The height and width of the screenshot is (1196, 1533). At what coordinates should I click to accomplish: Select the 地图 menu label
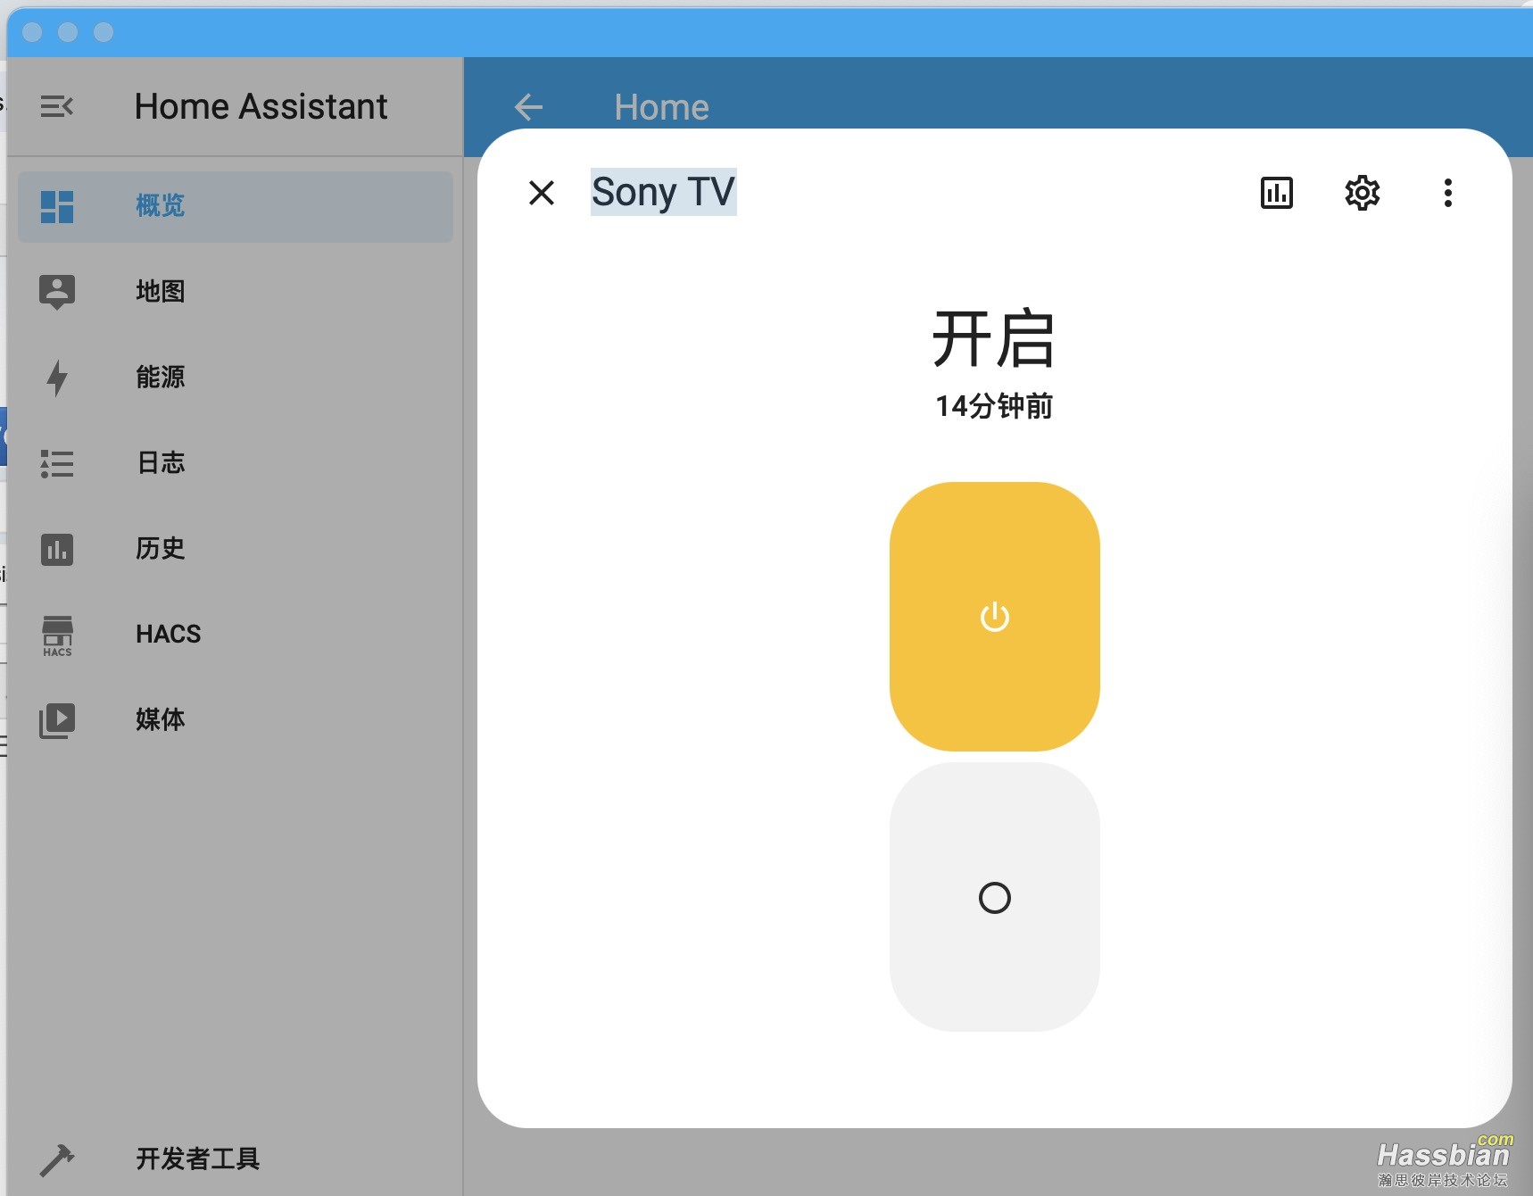pyautogui.click(x=161, y=292)
